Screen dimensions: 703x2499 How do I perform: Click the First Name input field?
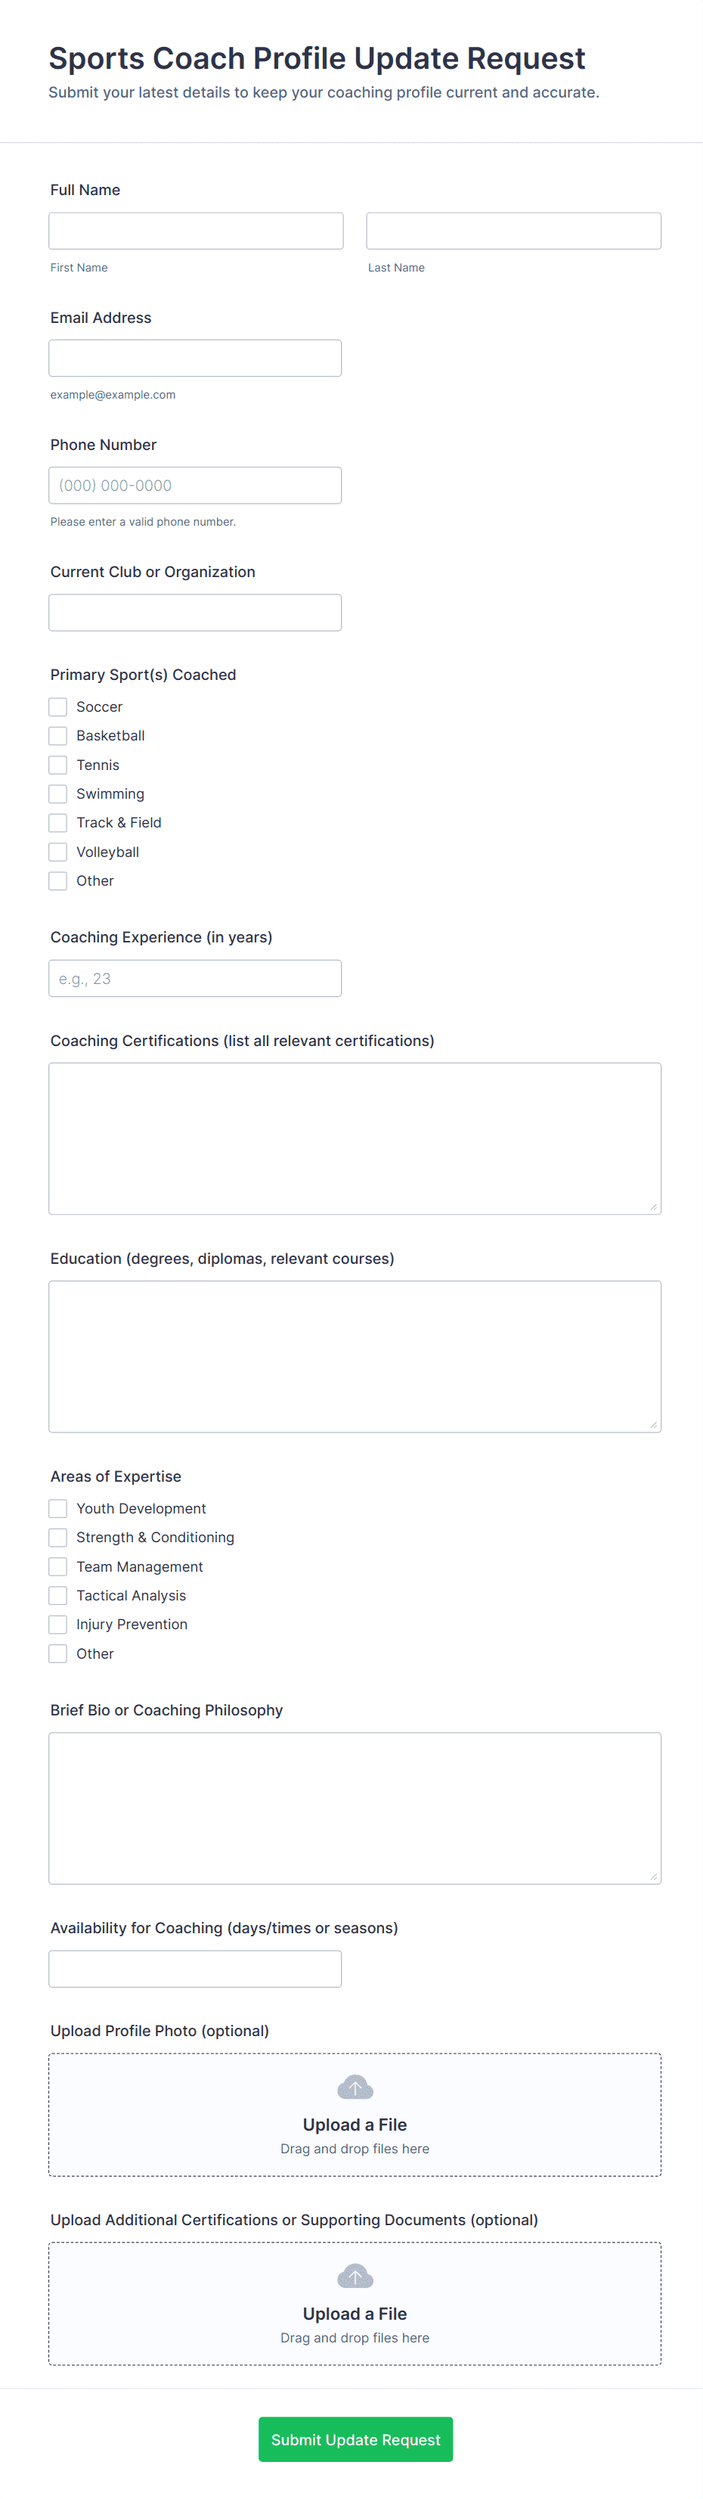(x=196, y=231)
